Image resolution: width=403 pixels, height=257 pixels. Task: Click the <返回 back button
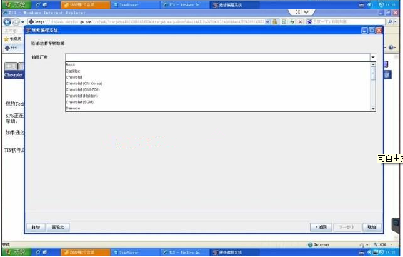pos(321,227)
